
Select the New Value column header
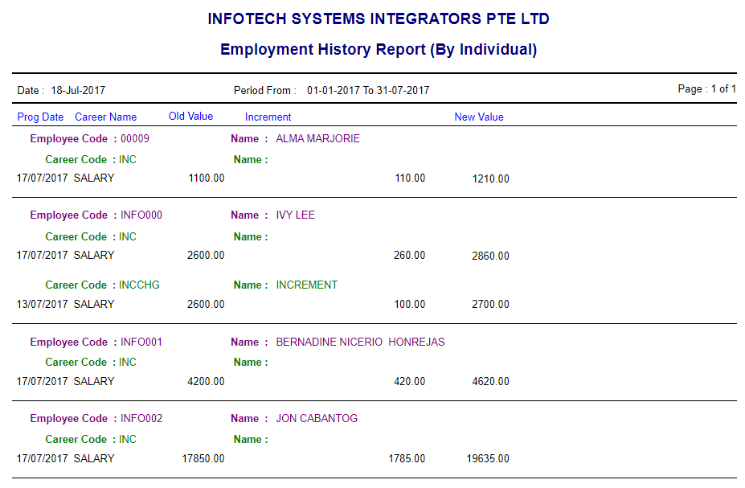(478, 117)
